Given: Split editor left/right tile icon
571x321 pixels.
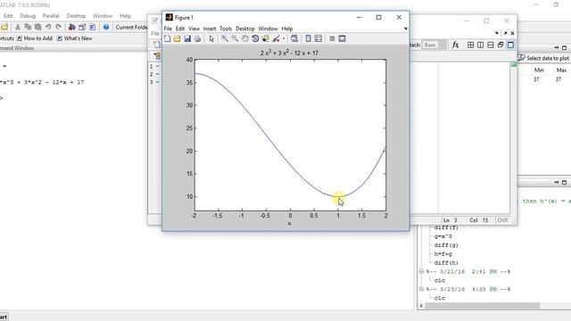Looking at the screenshot, I should pyautogui.click(x=480, y=45).
